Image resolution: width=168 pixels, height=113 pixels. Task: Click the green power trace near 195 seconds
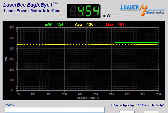[49, 42]
